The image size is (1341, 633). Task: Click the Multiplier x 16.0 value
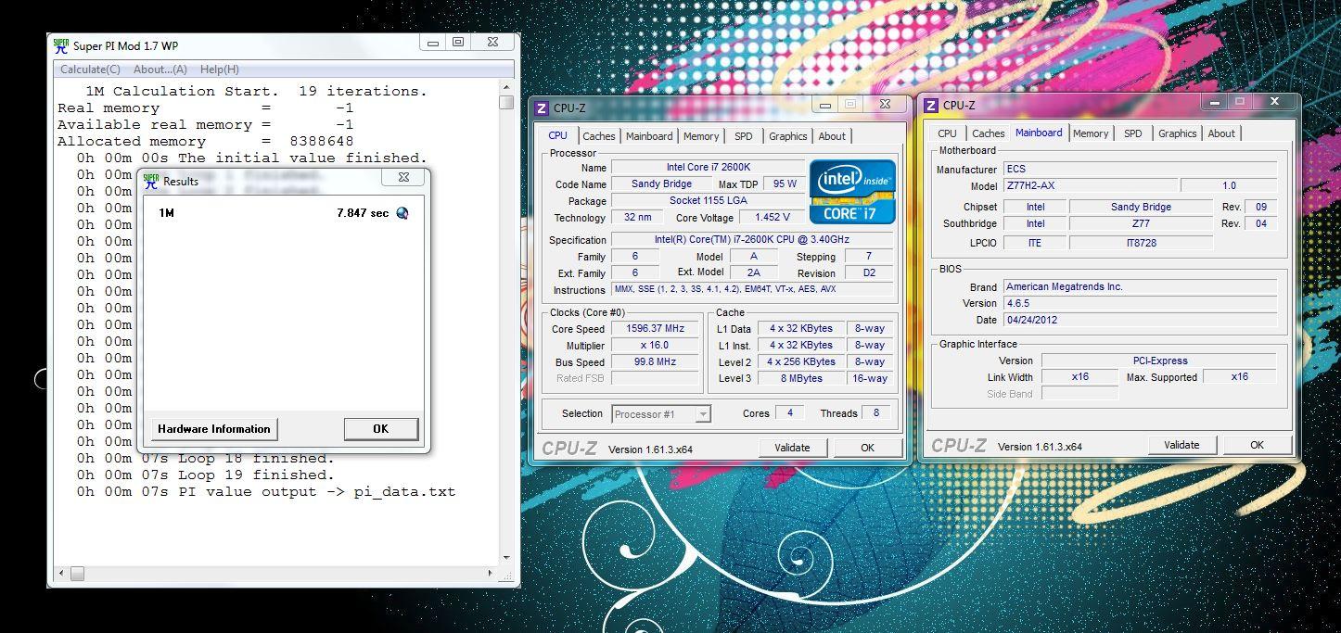click(x=655, y=346)
